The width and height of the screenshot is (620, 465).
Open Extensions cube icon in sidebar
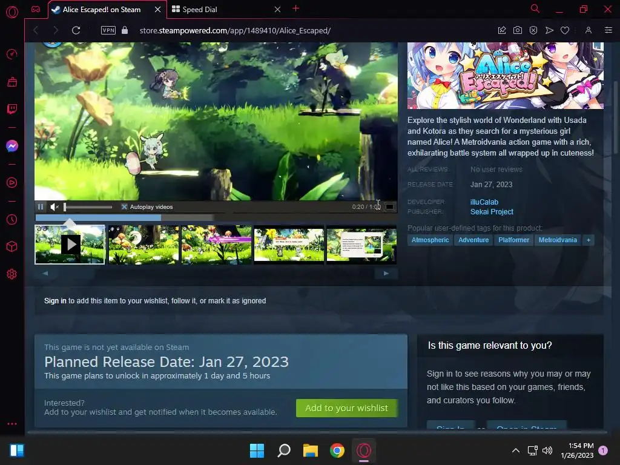point(12,247)
